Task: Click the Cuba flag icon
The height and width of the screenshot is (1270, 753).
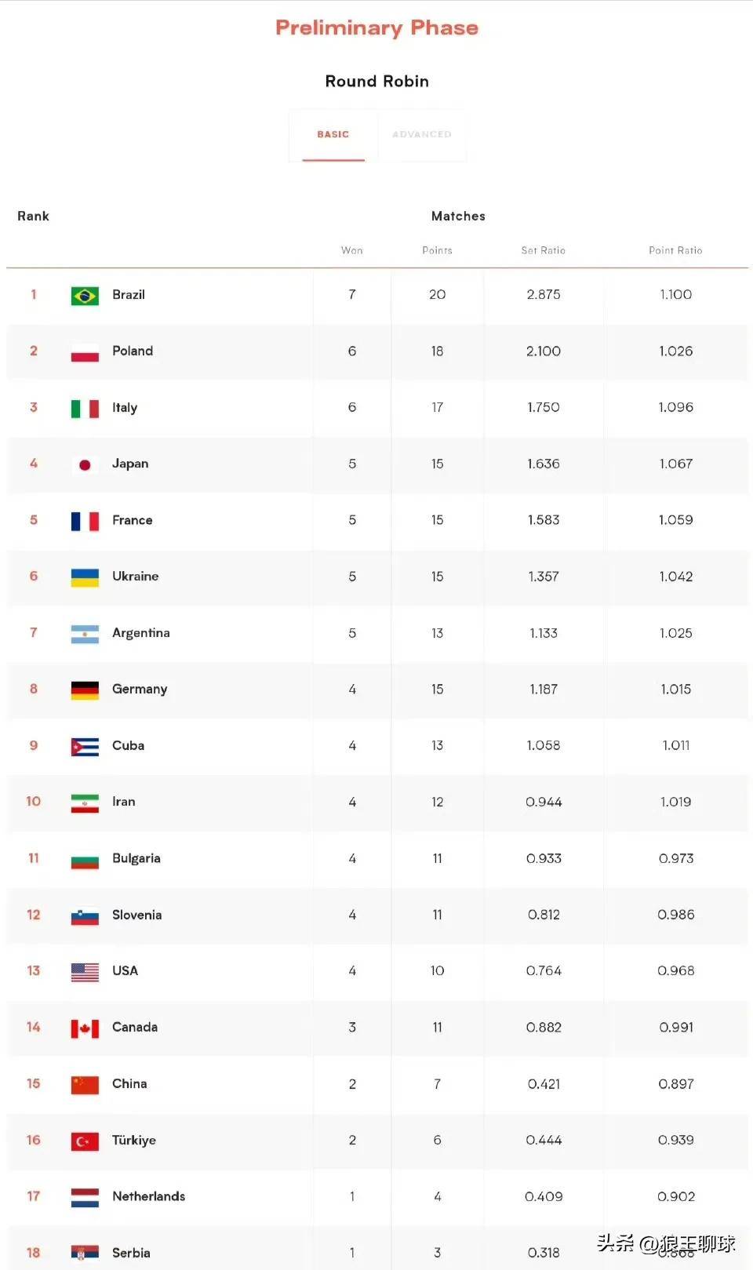Action: 85,746
